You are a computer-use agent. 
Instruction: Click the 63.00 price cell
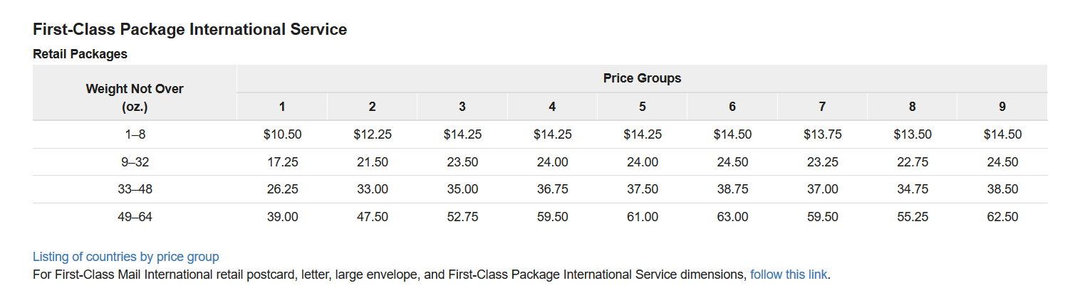(732, 217)
